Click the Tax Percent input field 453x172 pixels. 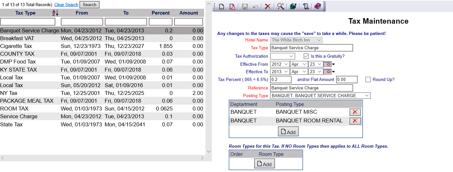click(x=281, y=80)
